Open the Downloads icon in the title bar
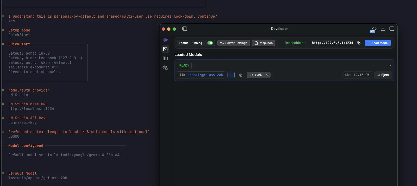The image size is (417, 186). (383, 29)
